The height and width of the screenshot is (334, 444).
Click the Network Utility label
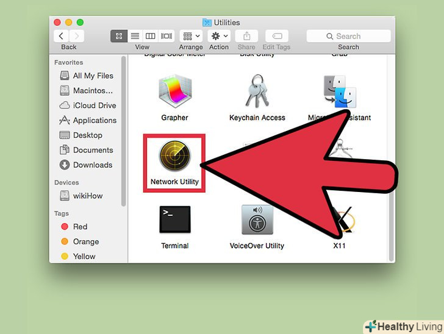174,182
